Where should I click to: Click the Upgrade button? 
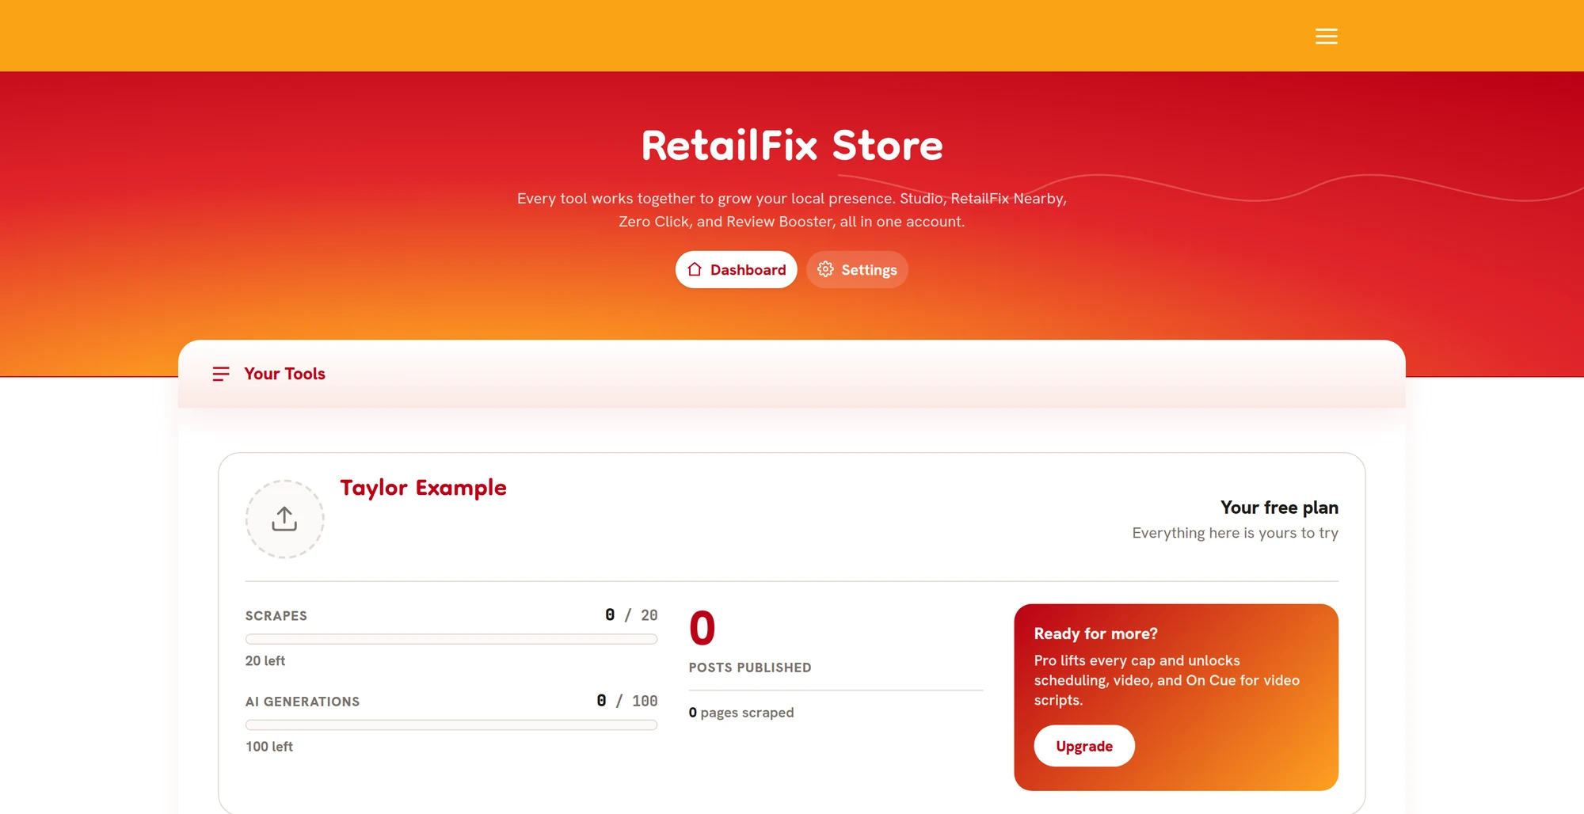point(1084,746)
